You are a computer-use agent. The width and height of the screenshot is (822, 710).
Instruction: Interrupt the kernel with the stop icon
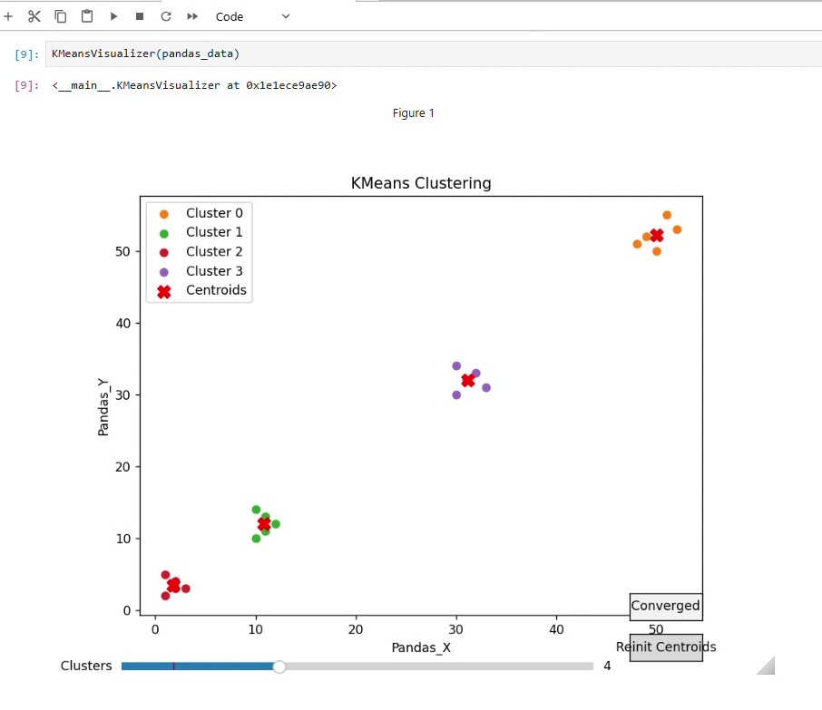(x=138, y=15)
